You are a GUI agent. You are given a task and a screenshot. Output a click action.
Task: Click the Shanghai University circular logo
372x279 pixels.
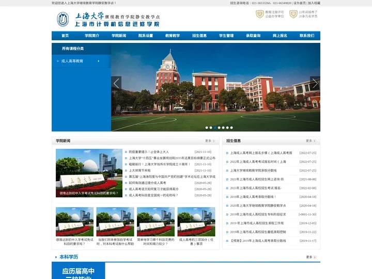point(63,19)
